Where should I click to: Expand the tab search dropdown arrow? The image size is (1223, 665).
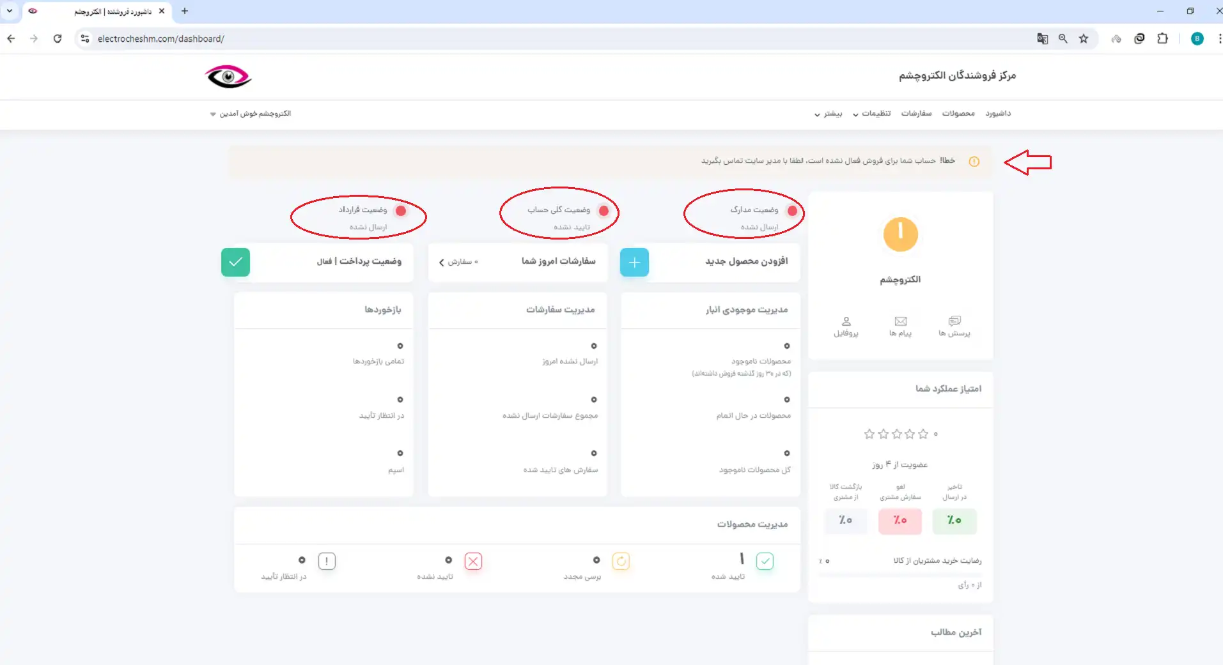tap(10, 11)
